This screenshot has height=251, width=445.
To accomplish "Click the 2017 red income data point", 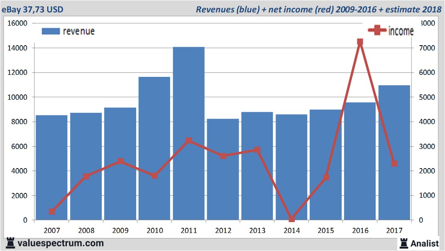I will [394, 164].
